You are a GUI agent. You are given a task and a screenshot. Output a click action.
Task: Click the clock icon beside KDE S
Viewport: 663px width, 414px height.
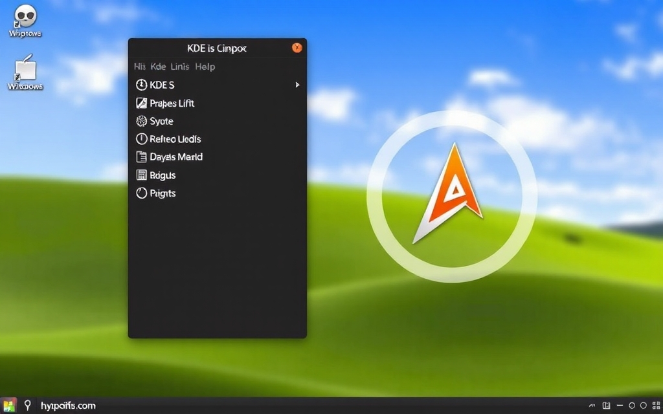tap(141, 85)
